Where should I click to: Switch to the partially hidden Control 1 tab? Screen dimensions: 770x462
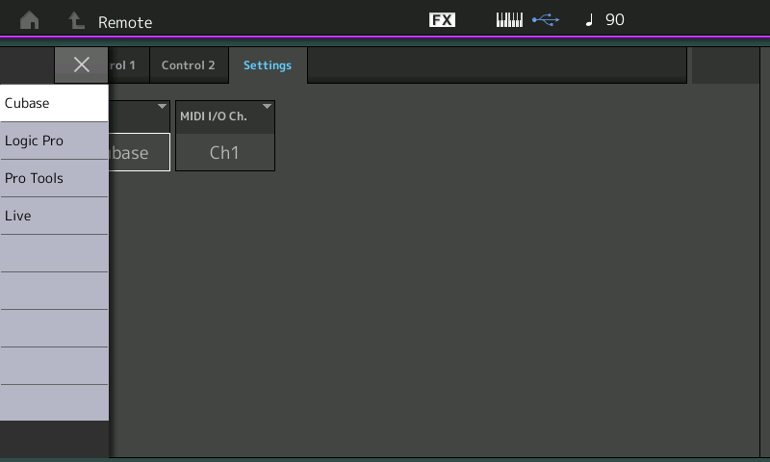pyautogui.click(x=127, y=65)
